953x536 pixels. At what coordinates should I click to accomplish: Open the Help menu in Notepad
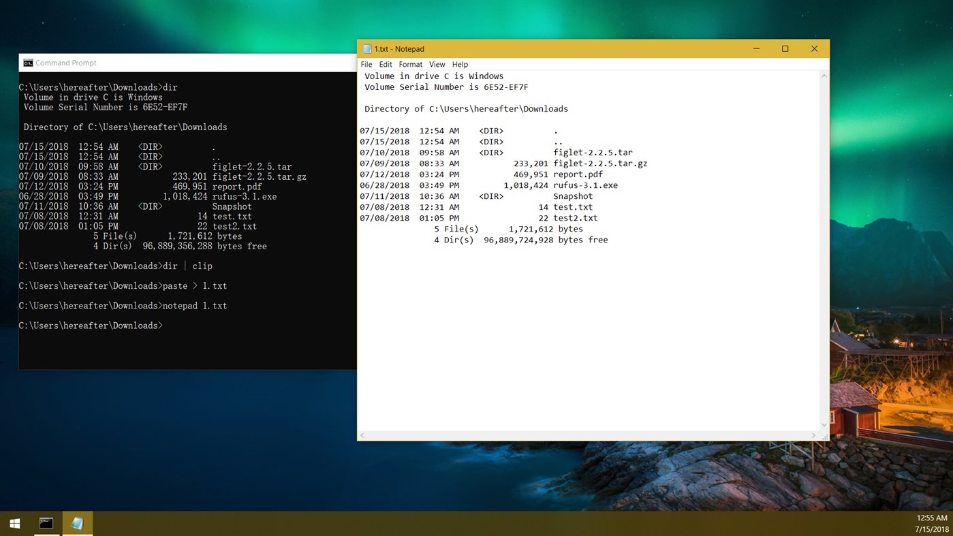coord(460,64)
